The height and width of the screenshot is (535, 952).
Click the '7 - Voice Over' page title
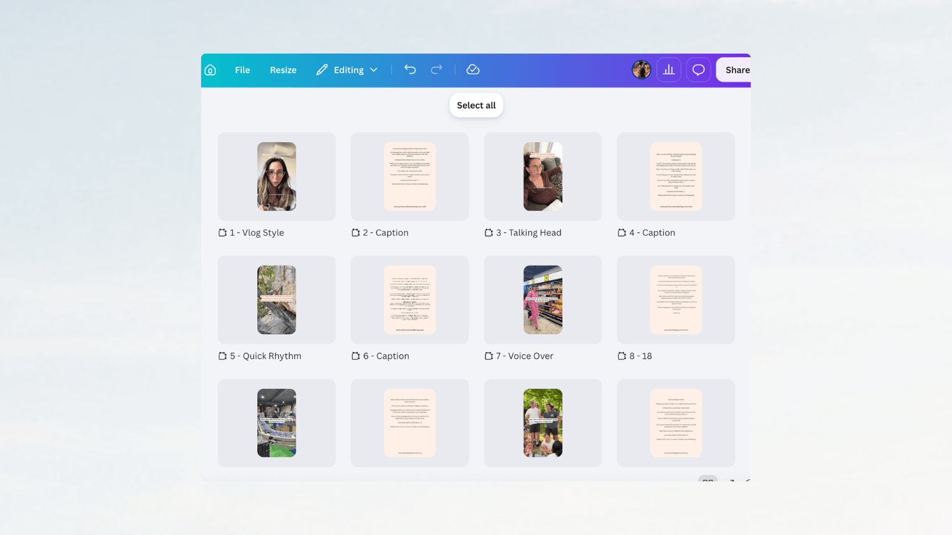tap(525, 356)
